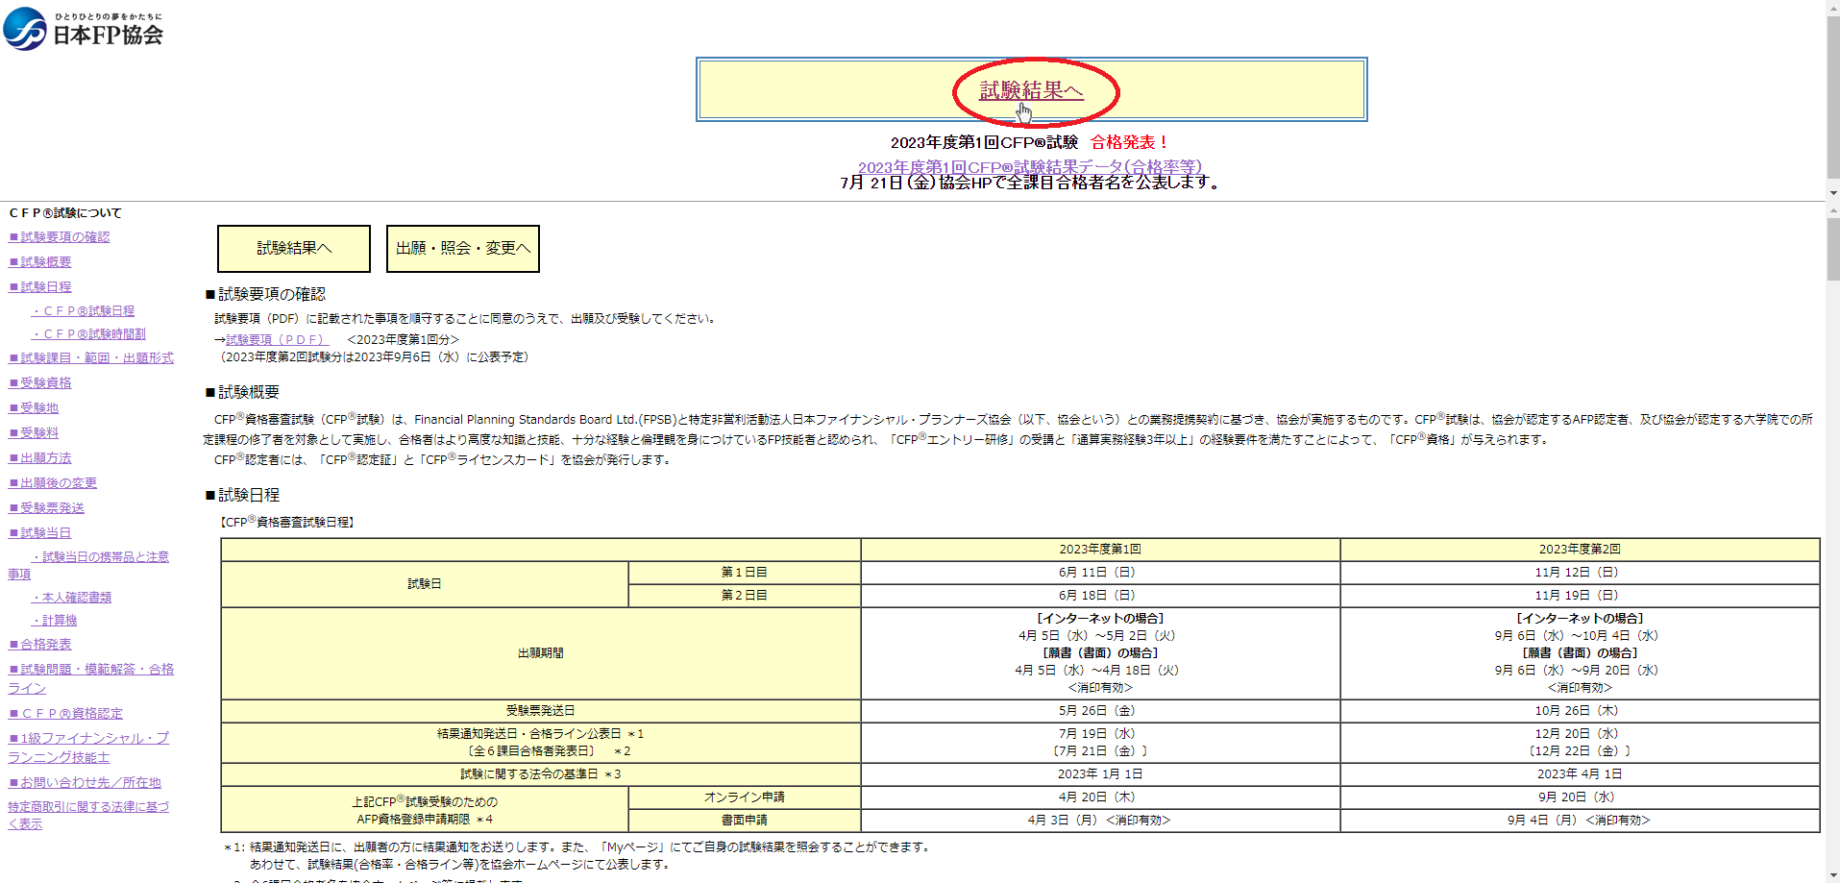Open 試験問題・模範解答・合格ライン link
The width and height of the screenshot is (1840, 883).
(x=91, y=679)
